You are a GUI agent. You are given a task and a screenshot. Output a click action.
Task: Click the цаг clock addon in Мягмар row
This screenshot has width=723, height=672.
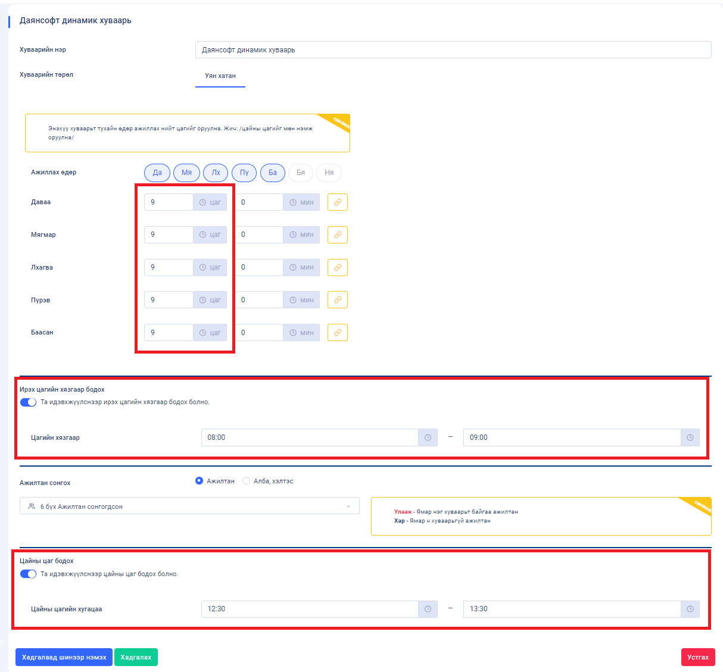[210, 235]
